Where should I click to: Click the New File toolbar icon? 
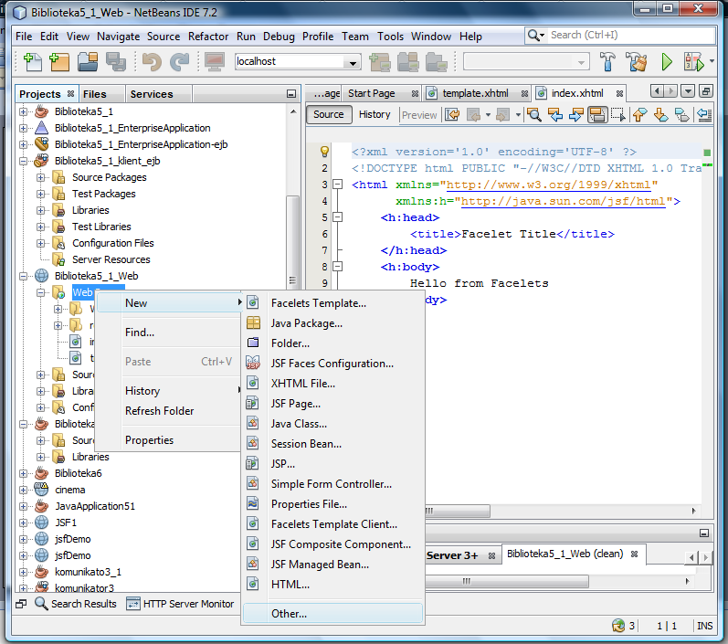pos(32,62)
